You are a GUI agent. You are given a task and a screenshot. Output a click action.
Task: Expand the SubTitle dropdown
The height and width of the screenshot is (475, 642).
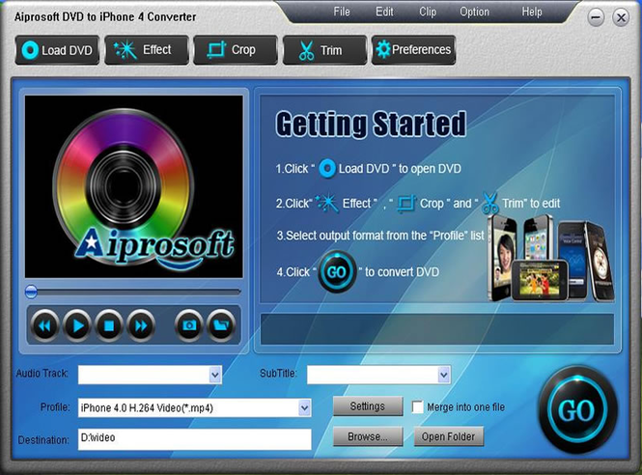443,375
